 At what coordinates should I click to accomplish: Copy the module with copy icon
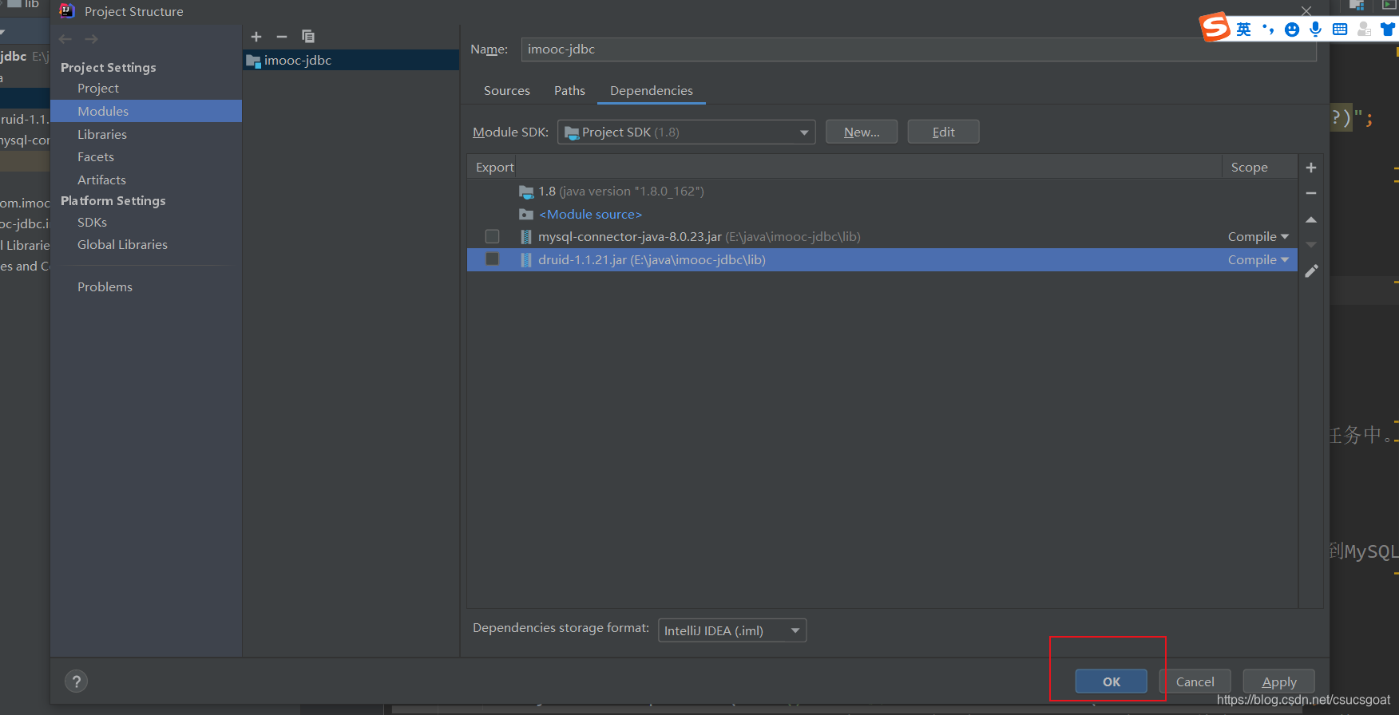[308, 37]
